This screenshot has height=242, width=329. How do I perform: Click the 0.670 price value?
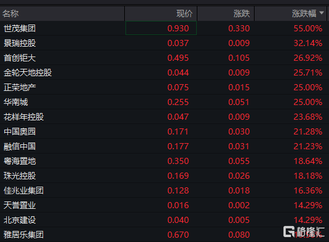click(x=178, y=235)
